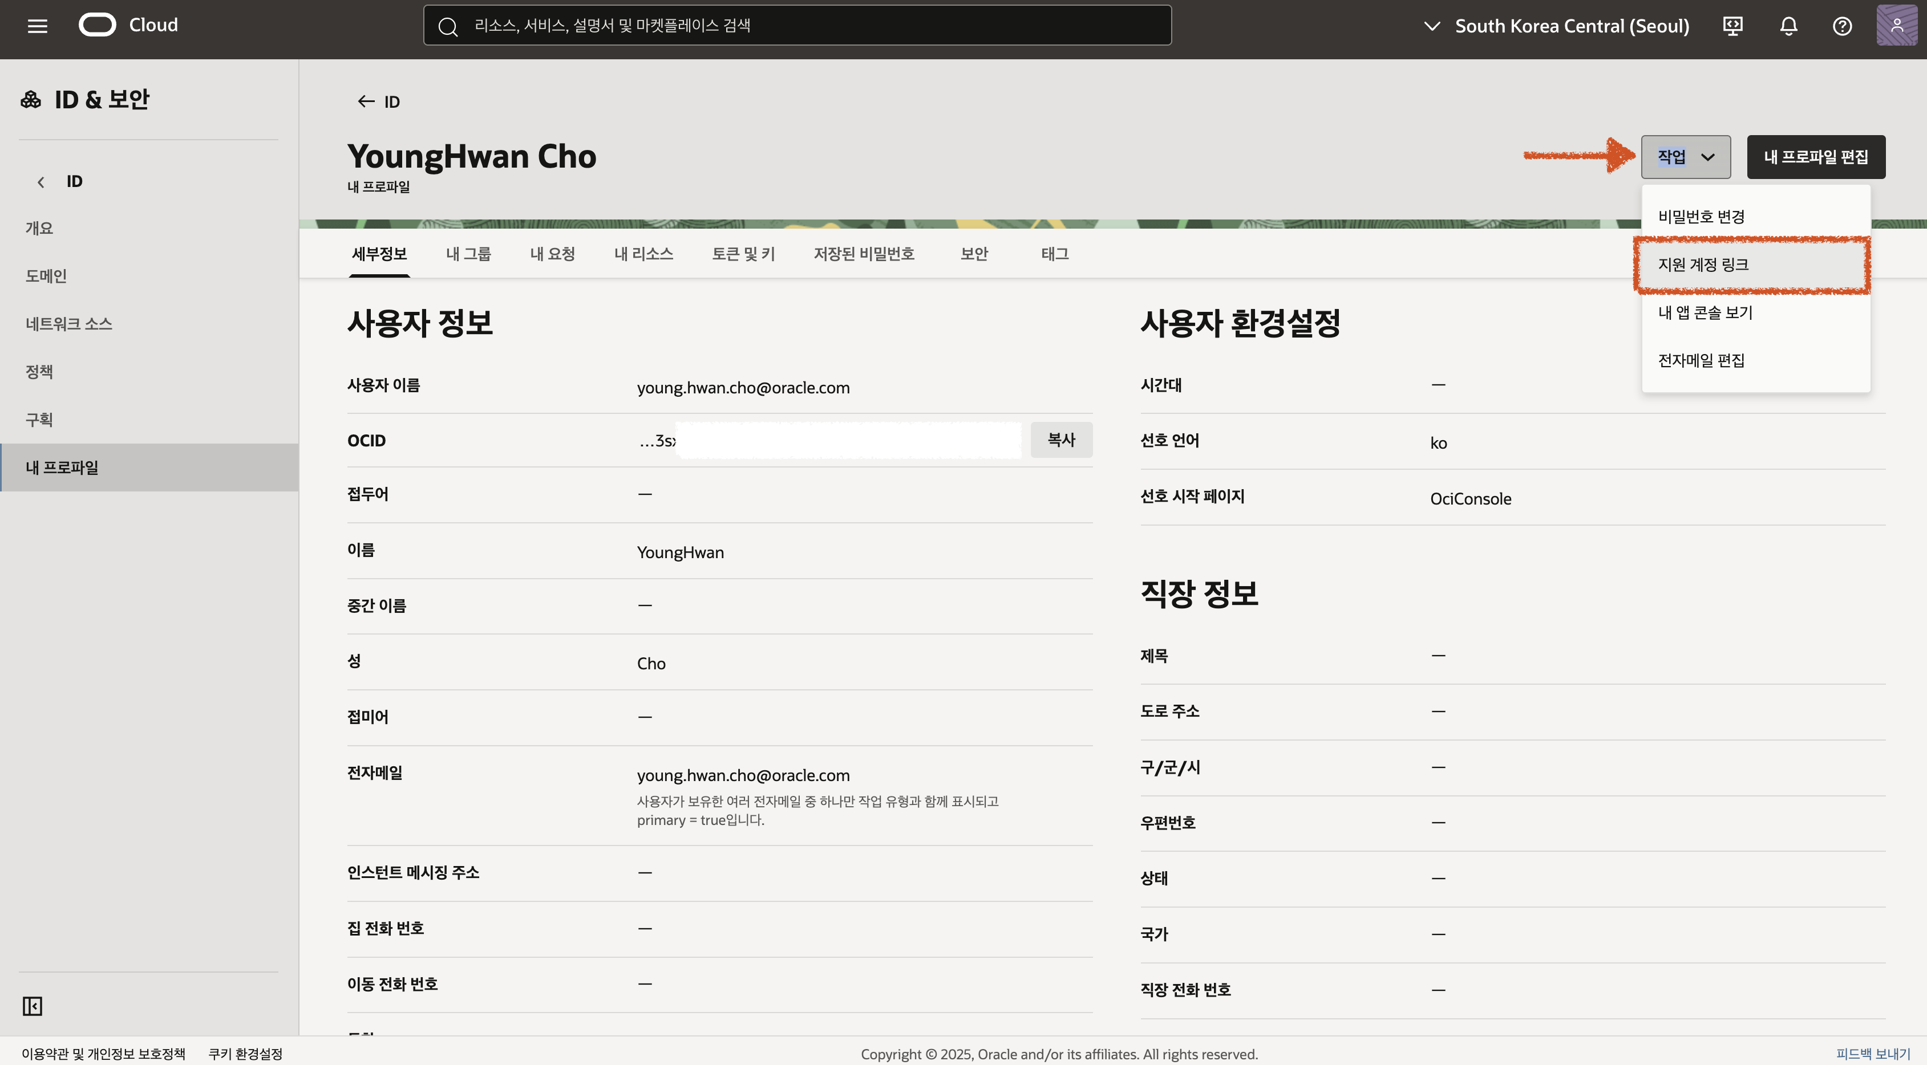Screen dimensions: 1927x1065
Task: Focus the resource search field
Action: tap(797, 26)
